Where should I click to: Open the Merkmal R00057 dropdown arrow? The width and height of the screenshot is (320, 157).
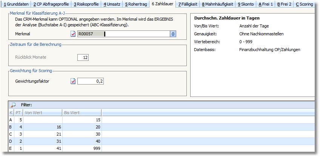pos(173,34)
